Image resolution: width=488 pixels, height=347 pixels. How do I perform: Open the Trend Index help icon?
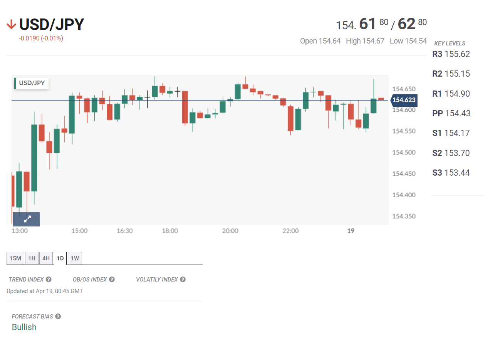(x=49, y=279)
